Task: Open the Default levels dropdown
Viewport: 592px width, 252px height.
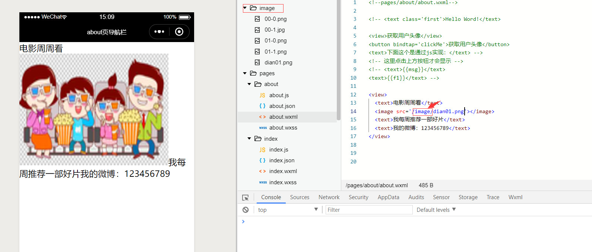Action: click(436, 210)
